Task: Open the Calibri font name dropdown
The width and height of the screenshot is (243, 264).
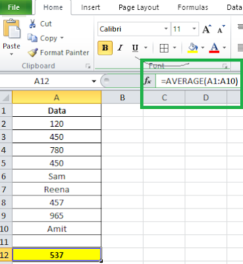Action: (166, 29)
